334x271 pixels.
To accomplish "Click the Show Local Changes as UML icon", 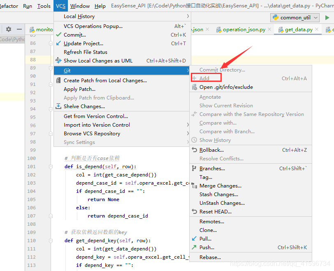I will pyautogui.click(x=58, y=60).
